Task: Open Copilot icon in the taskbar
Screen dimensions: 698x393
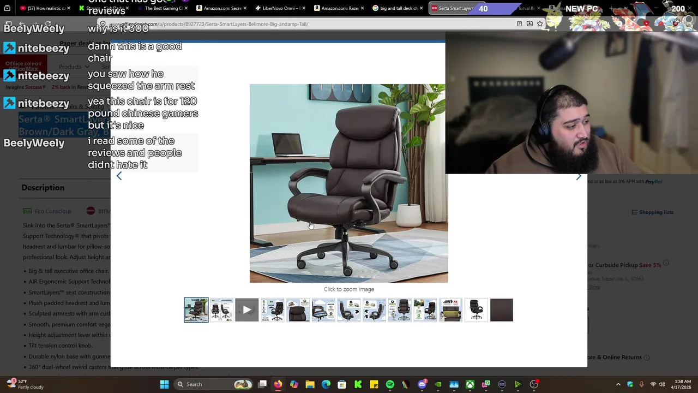Action: coord(294,384)
